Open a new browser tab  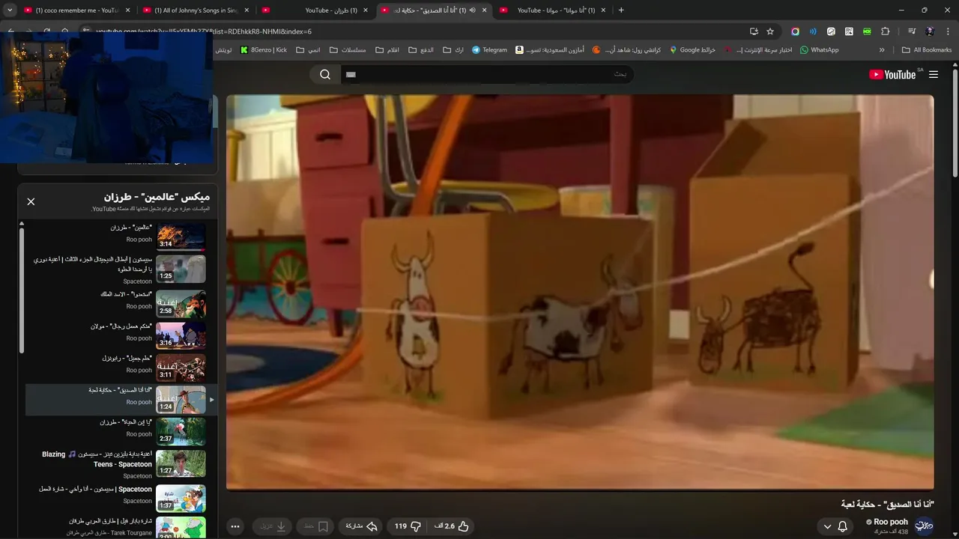click(621, 10)
